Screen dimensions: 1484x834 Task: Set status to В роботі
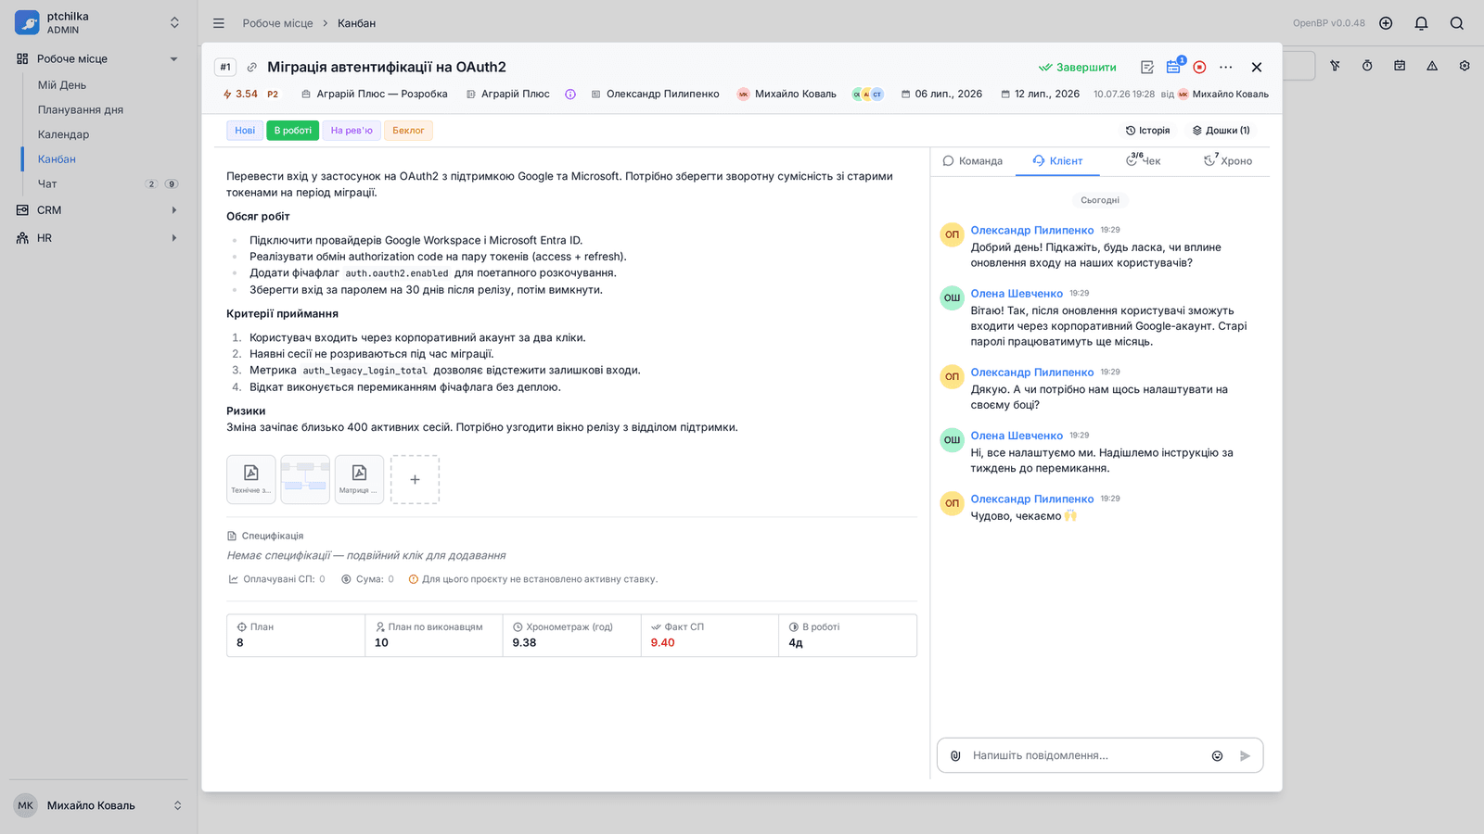[292, 131]
